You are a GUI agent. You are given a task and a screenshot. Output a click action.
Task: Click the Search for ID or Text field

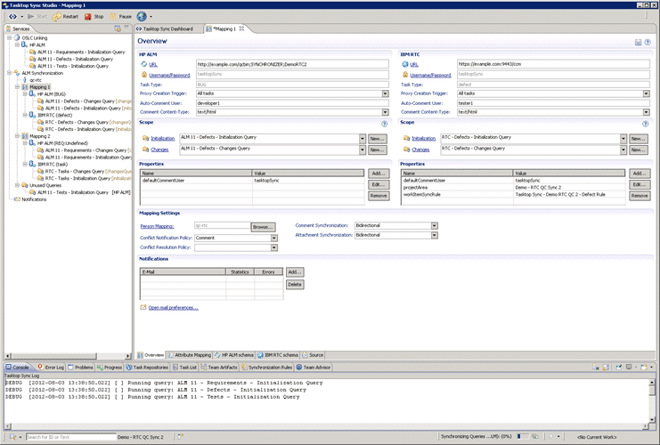click(x=70, y=437)
